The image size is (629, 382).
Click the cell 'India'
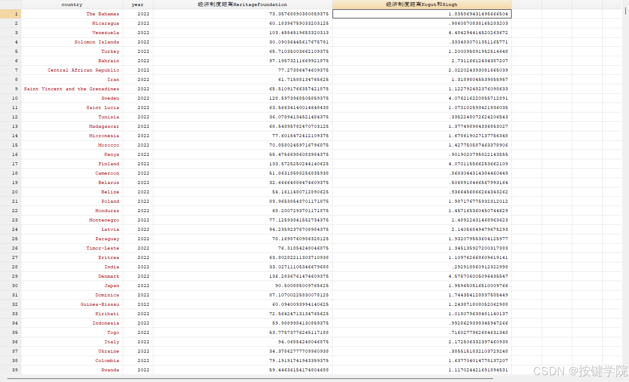[72, 267]
